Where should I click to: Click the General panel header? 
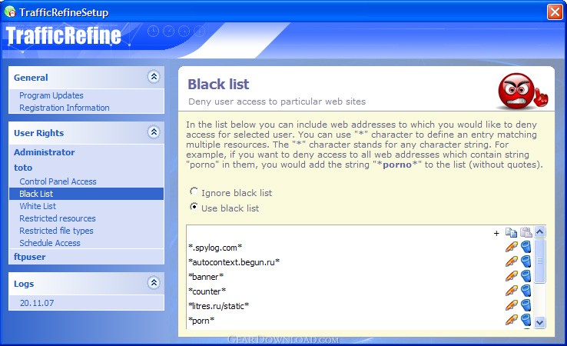pyautogui.click(x=86, y=78)
